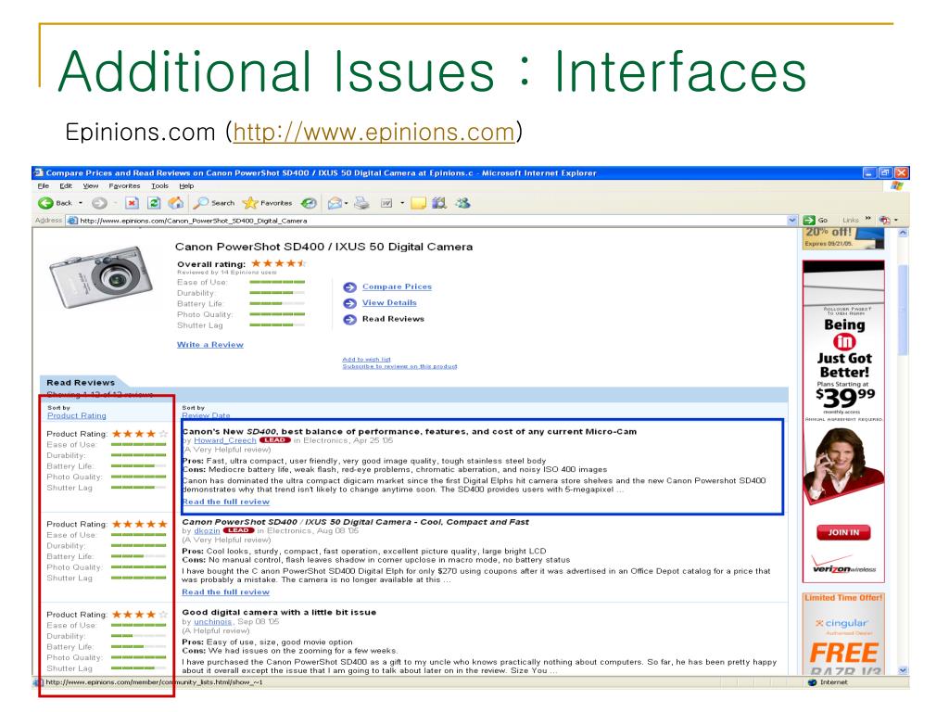Expand the Back button history dropdown arrow
Viewport: 949px width, 712px height.
(81, 203)
